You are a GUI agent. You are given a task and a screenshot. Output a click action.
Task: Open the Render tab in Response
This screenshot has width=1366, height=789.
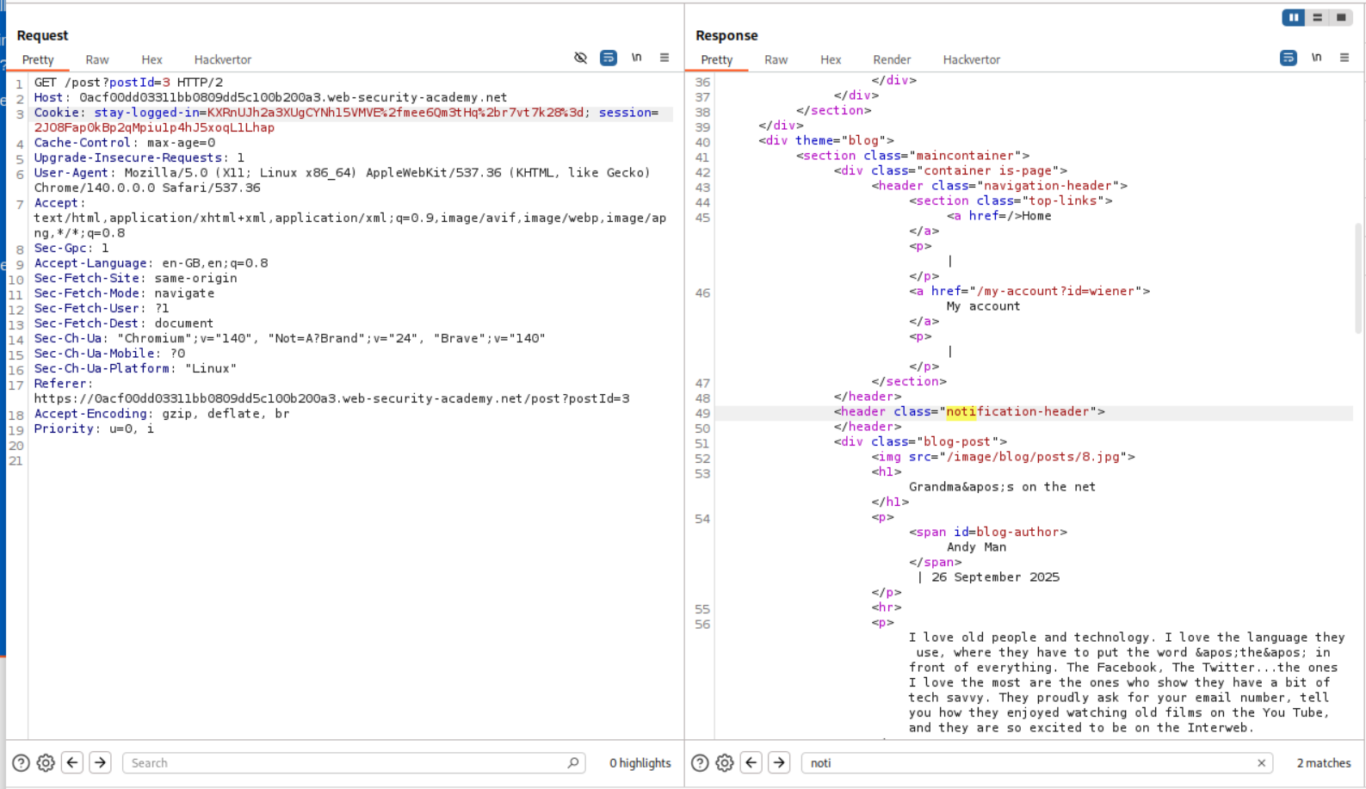891,60
